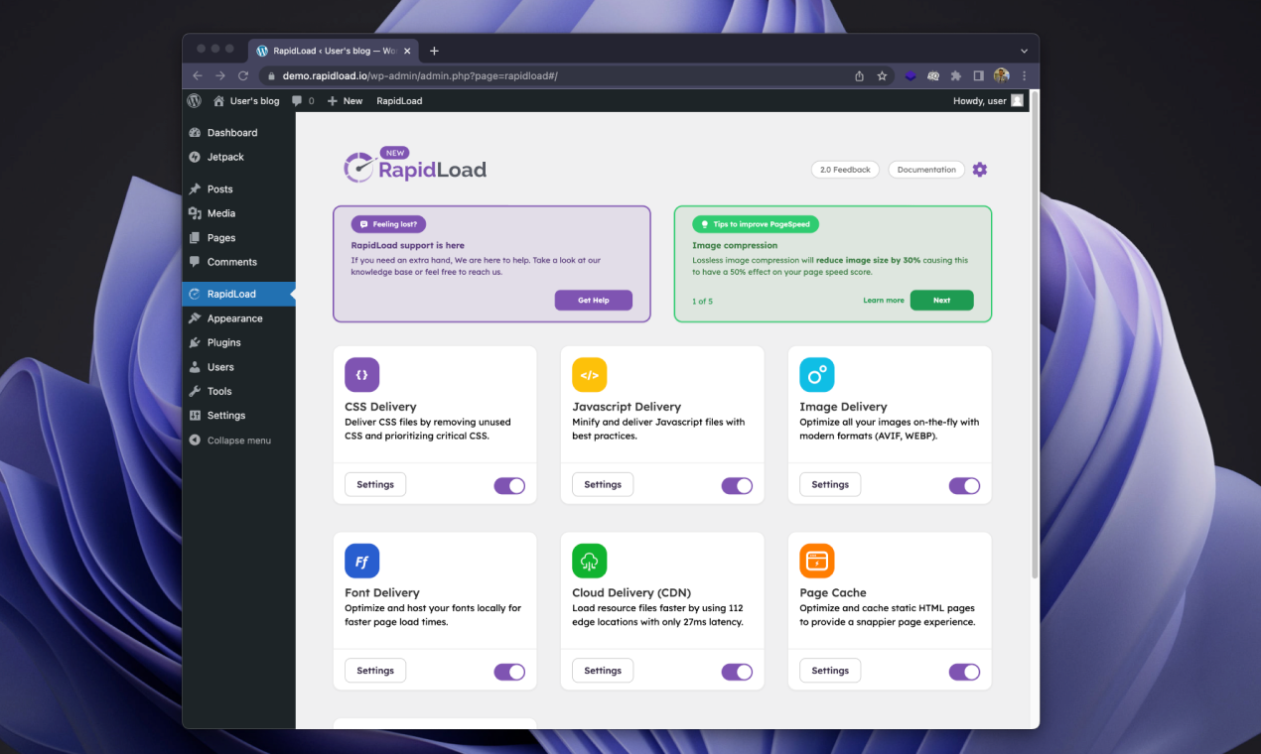Click browser back arrow

(197, 75)
